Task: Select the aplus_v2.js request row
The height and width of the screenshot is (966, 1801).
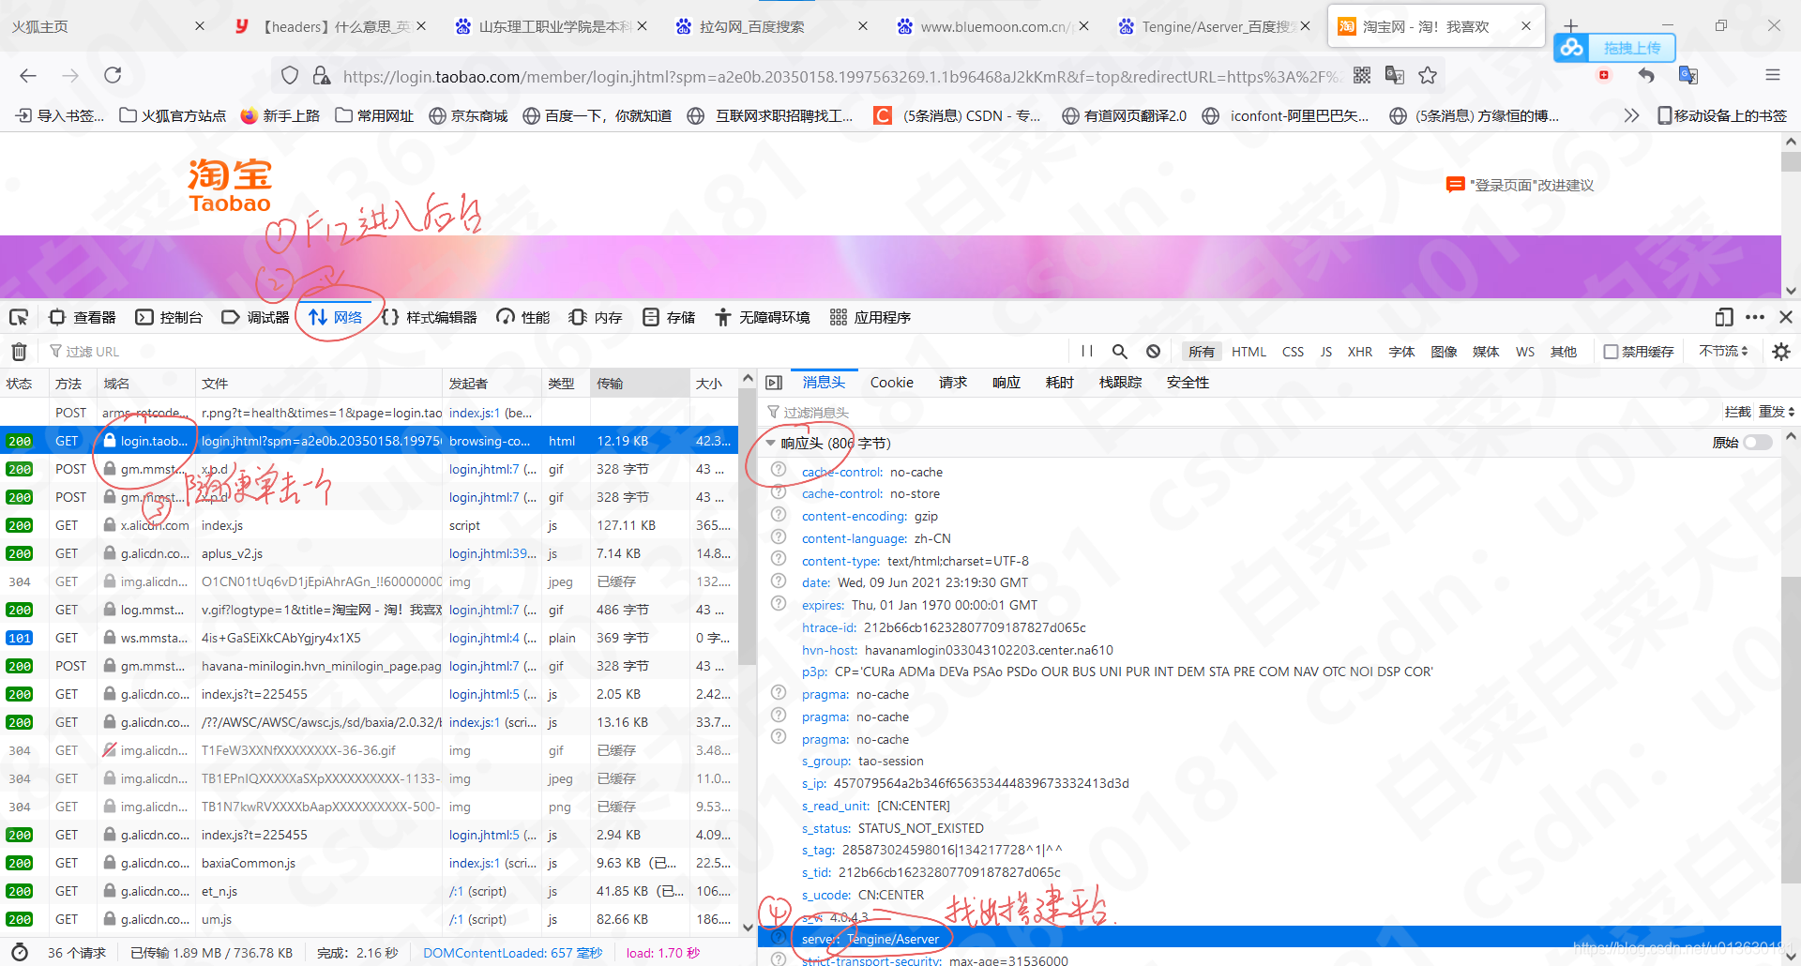Action: (369, 553)
